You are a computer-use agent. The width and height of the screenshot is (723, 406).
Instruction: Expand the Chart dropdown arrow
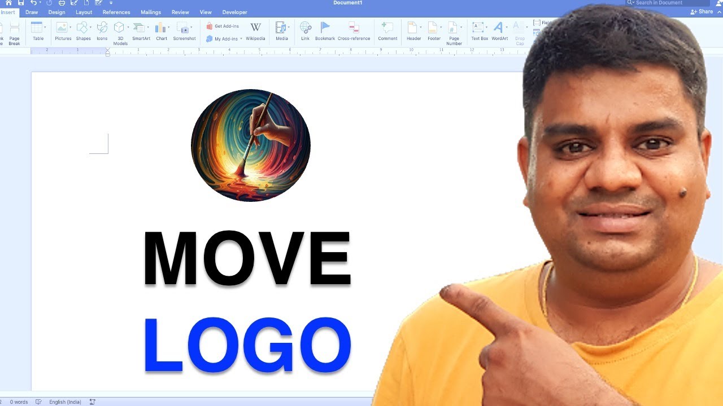point(169,27)
